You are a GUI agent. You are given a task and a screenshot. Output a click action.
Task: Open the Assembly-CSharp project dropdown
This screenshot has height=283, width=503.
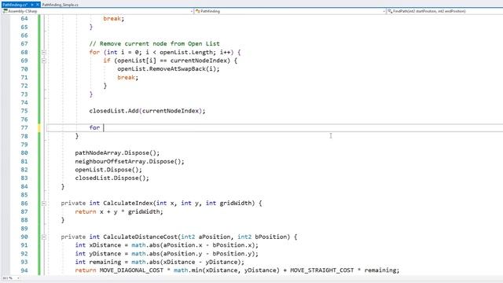point(97,11)
